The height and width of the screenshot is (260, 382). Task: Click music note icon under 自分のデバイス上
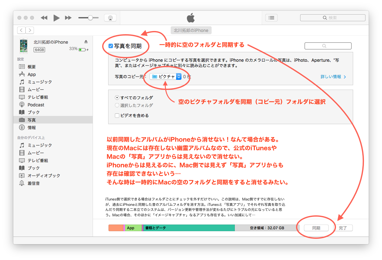(x=22, y=145)
